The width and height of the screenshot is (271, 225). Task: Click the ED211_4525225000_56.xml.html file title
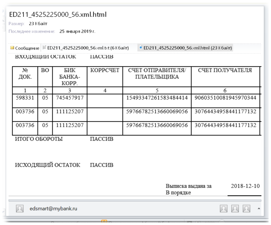pyautogui.click(x=58, y=14)
